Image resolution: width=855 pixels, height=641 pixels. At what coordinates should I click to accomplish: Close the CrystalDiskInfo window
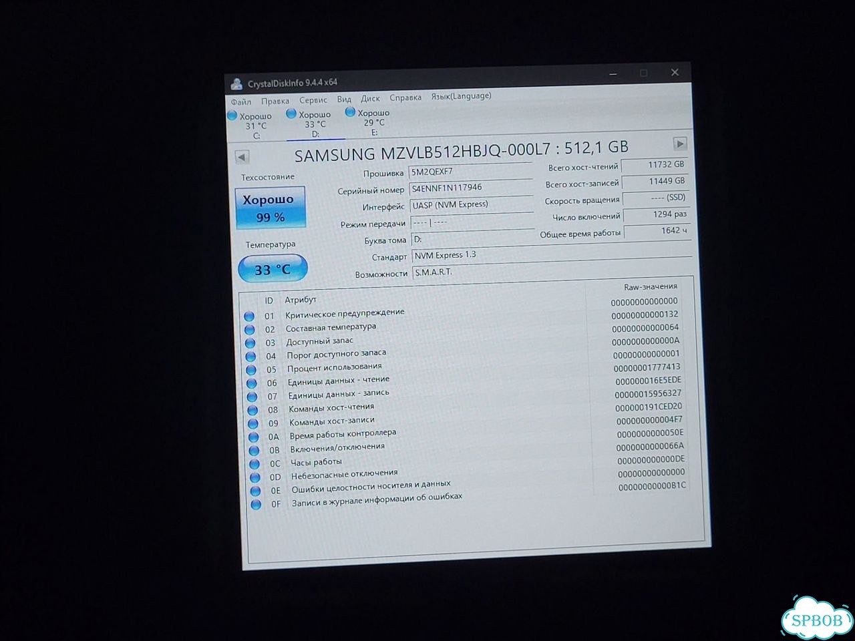coord(675,72)
